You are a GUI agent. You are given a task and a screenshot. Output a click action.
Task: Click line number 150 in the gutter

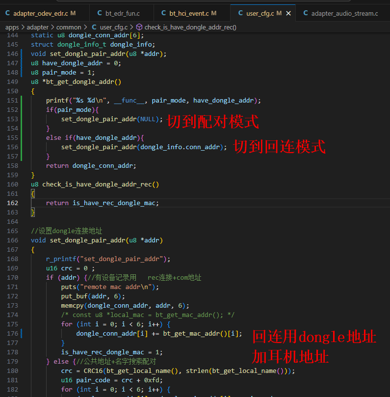coord(12,91)
